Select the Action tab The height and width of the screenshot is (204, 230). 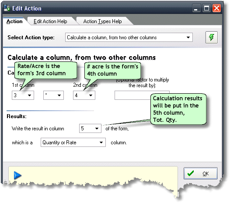pyautogui.click(x=14, y=21)
